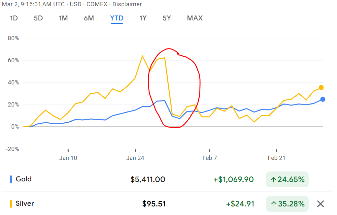
Task: Remove Silver using the X icon
Action: pyautogui.click(x=320, y=204)
